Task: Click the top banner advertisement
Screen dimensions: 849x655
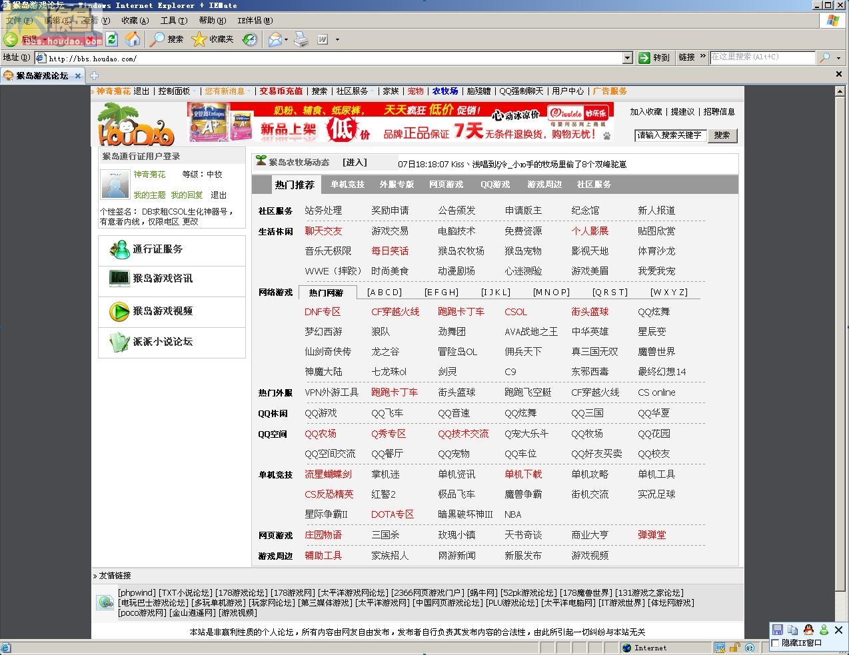Action: [400, 122]
